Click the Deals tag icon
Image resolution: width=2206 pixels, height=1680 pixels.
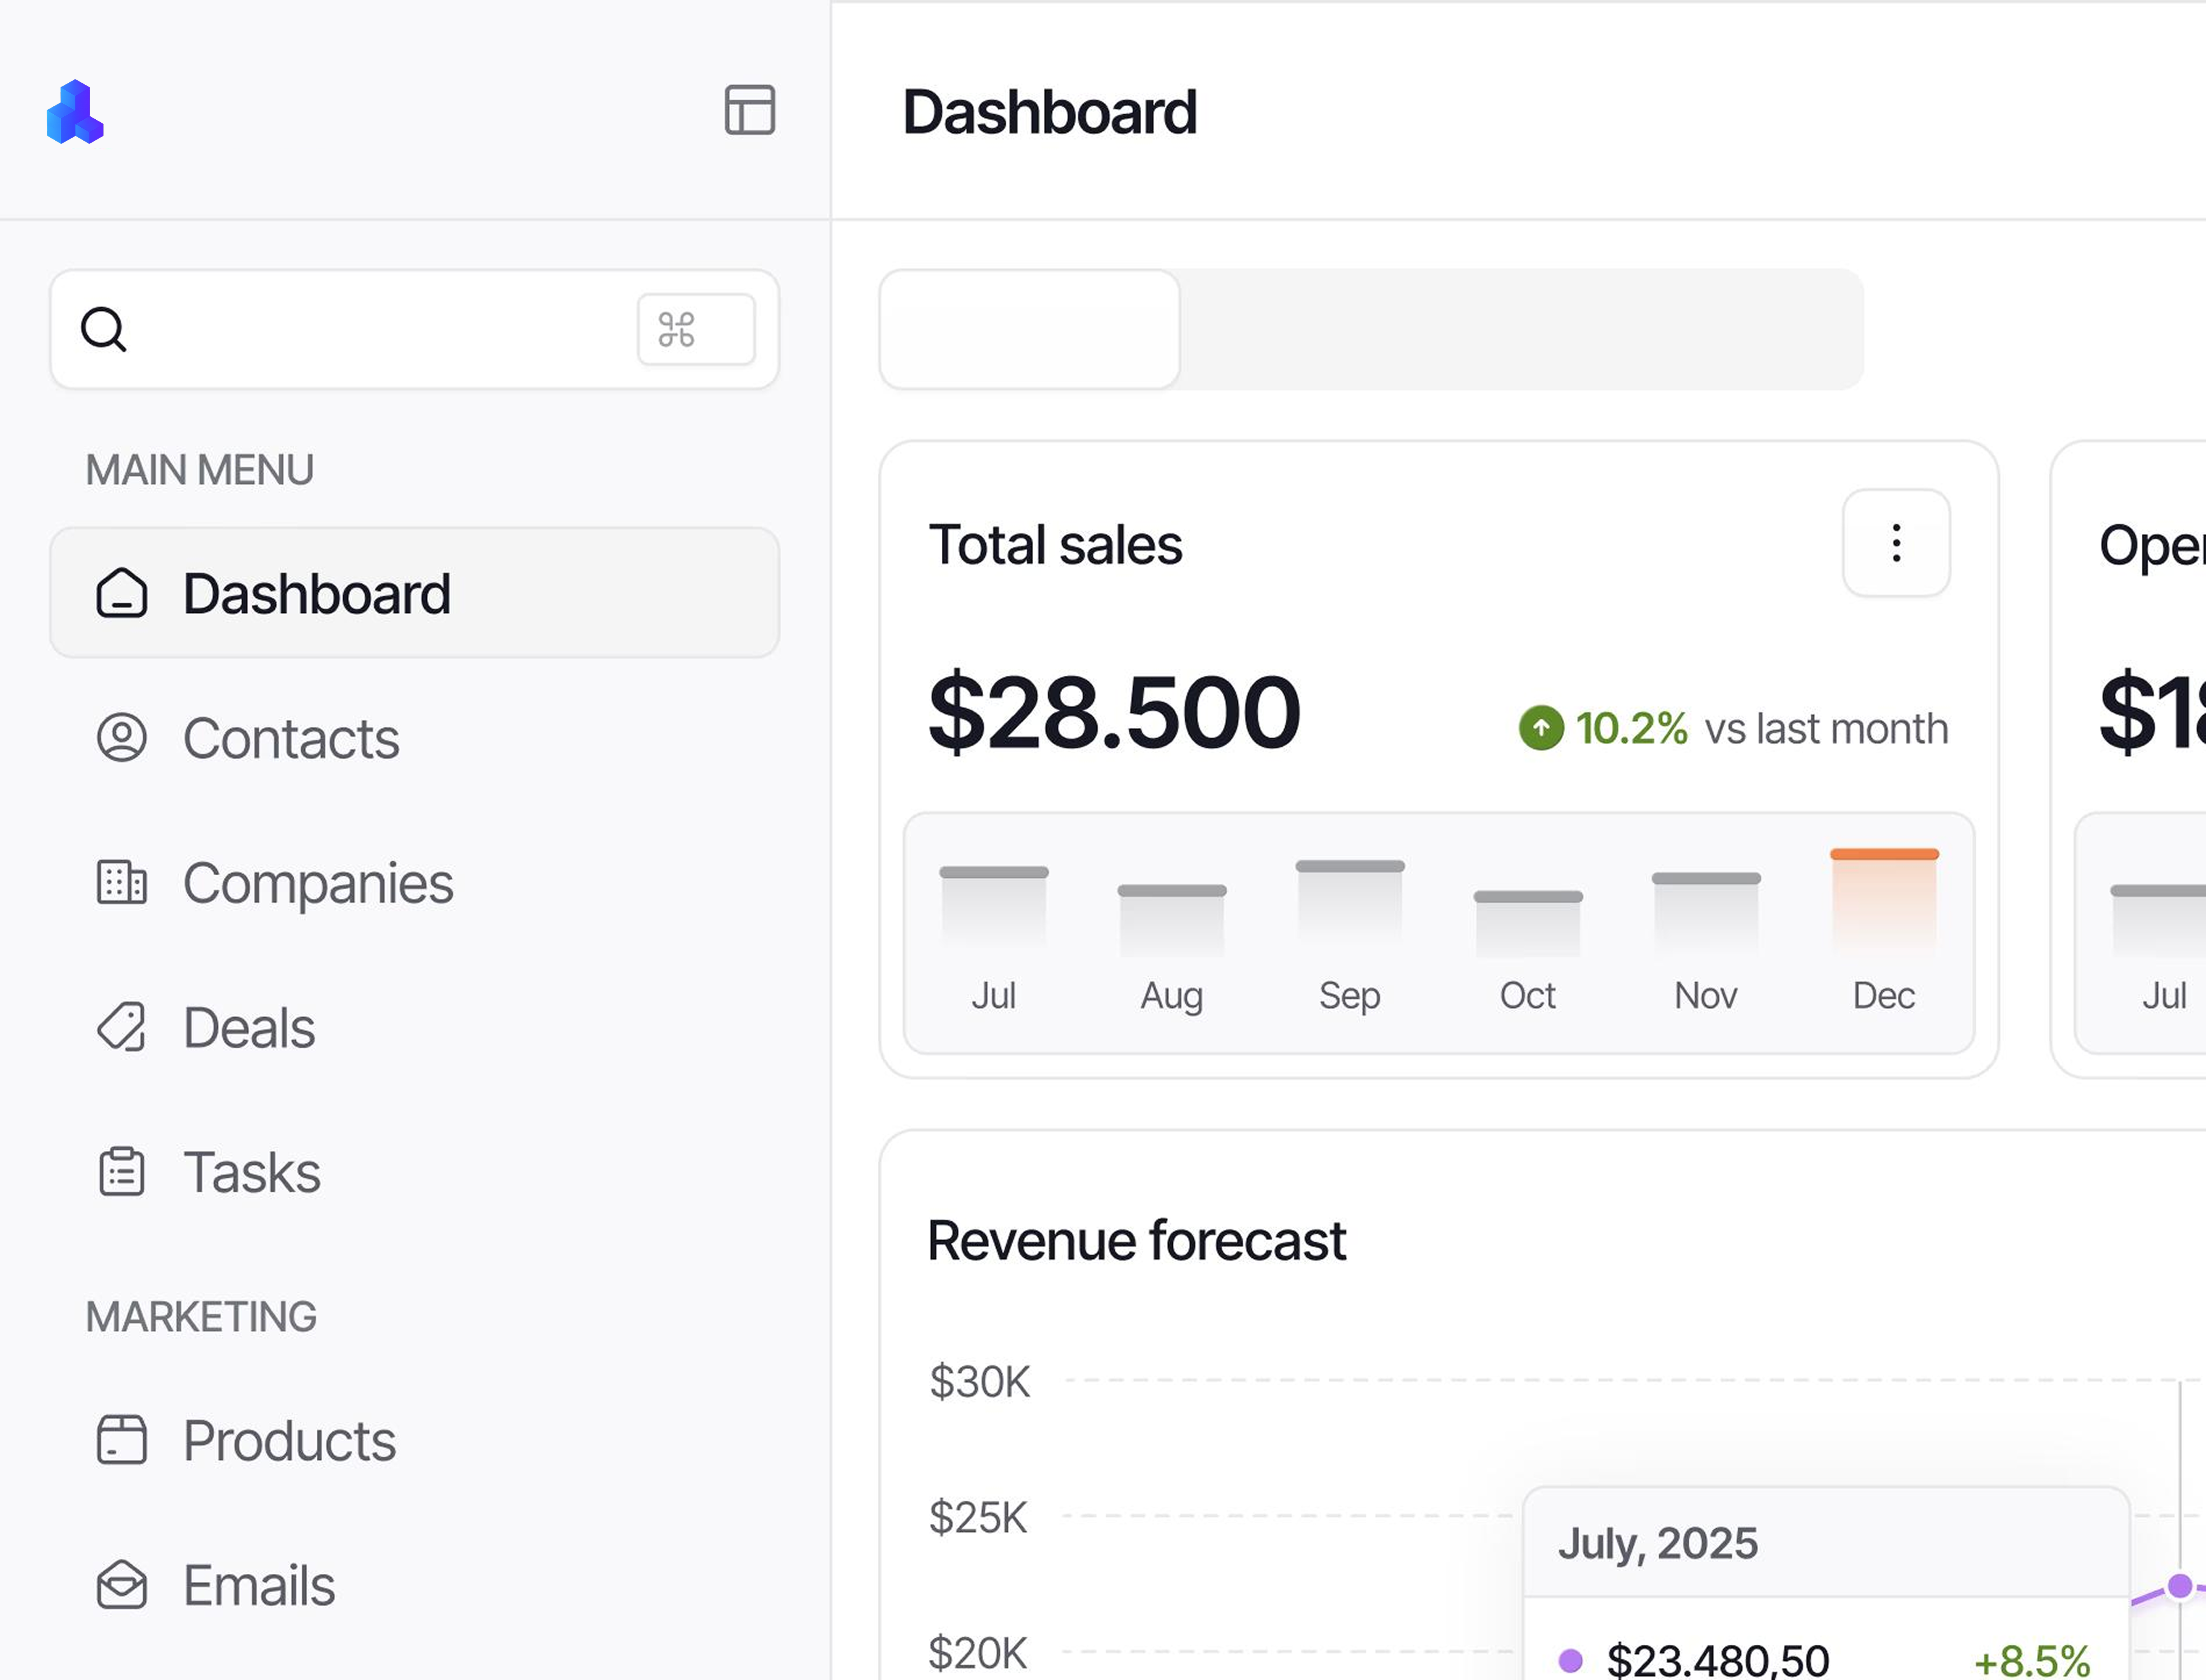pos(122,1027)
